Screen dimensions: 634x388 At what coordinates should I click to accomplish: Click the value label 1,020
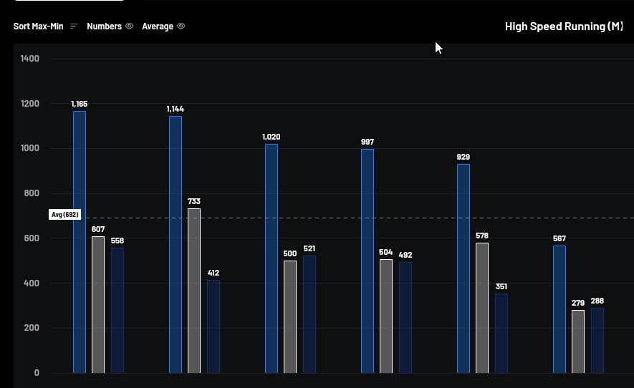[x=272, y=137]
